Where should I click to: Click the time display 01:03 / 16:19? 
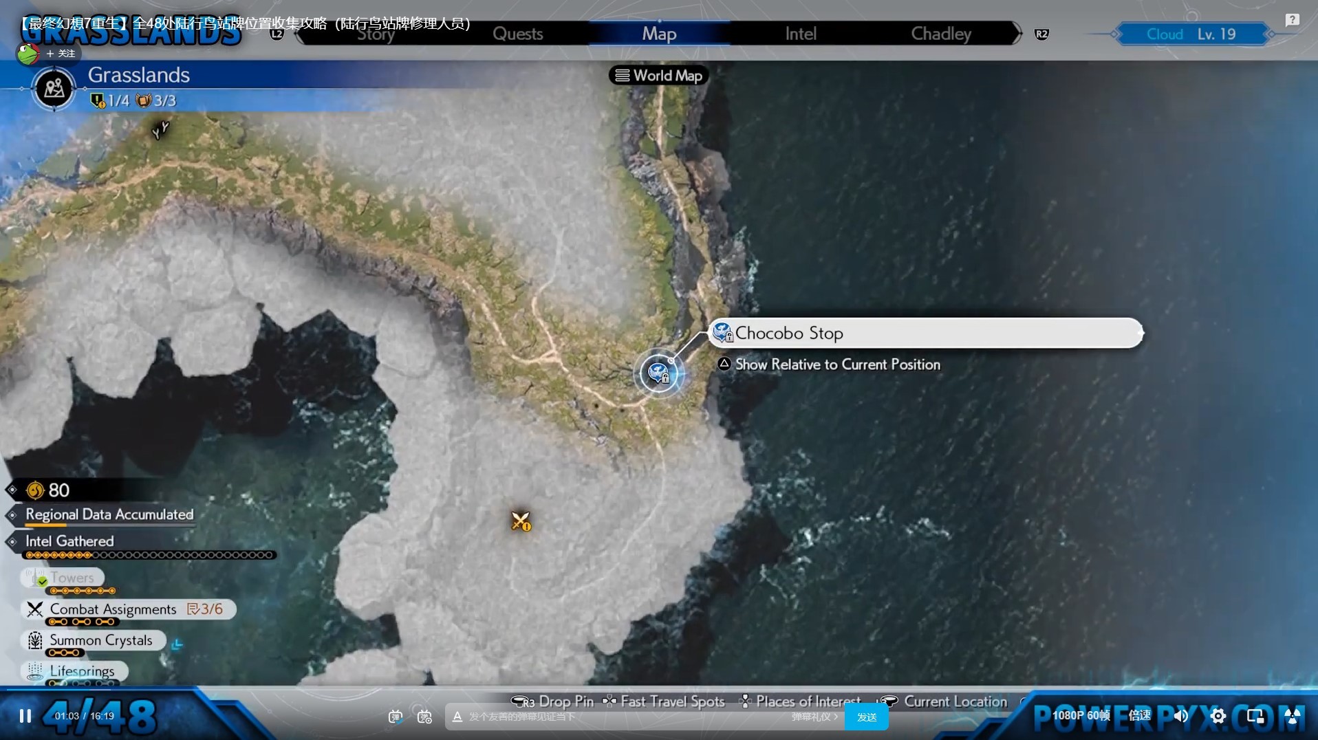pos(84,716)
